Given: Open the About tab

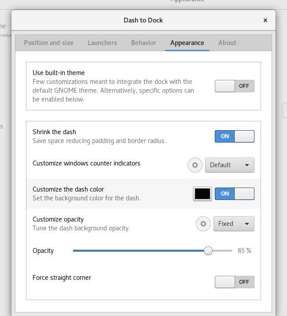Looking at the screenshot, I should pos(227,43).
